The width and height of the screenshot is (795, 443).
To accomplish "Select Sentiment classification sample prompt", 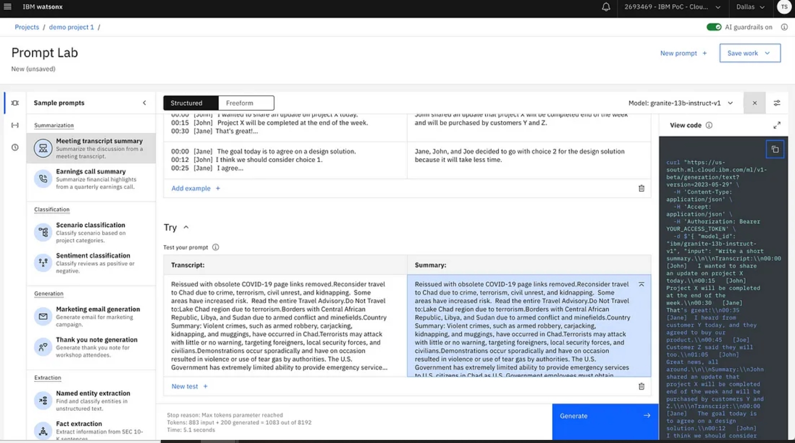I will (x=91, y=263).
